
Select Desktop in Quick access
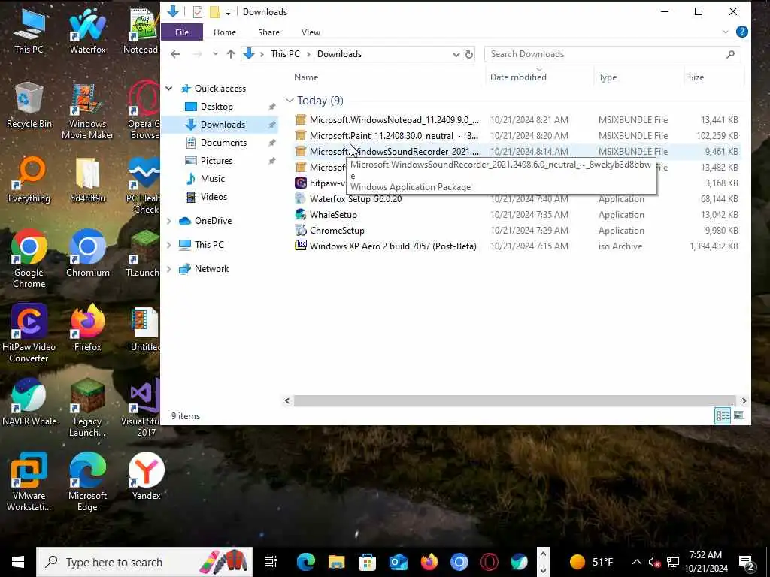click(x=217, y=107)
